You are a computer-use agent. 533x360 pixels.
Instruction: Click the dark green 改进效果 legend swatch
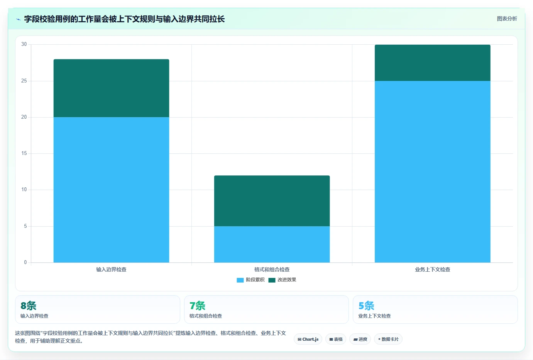point(272,280)
